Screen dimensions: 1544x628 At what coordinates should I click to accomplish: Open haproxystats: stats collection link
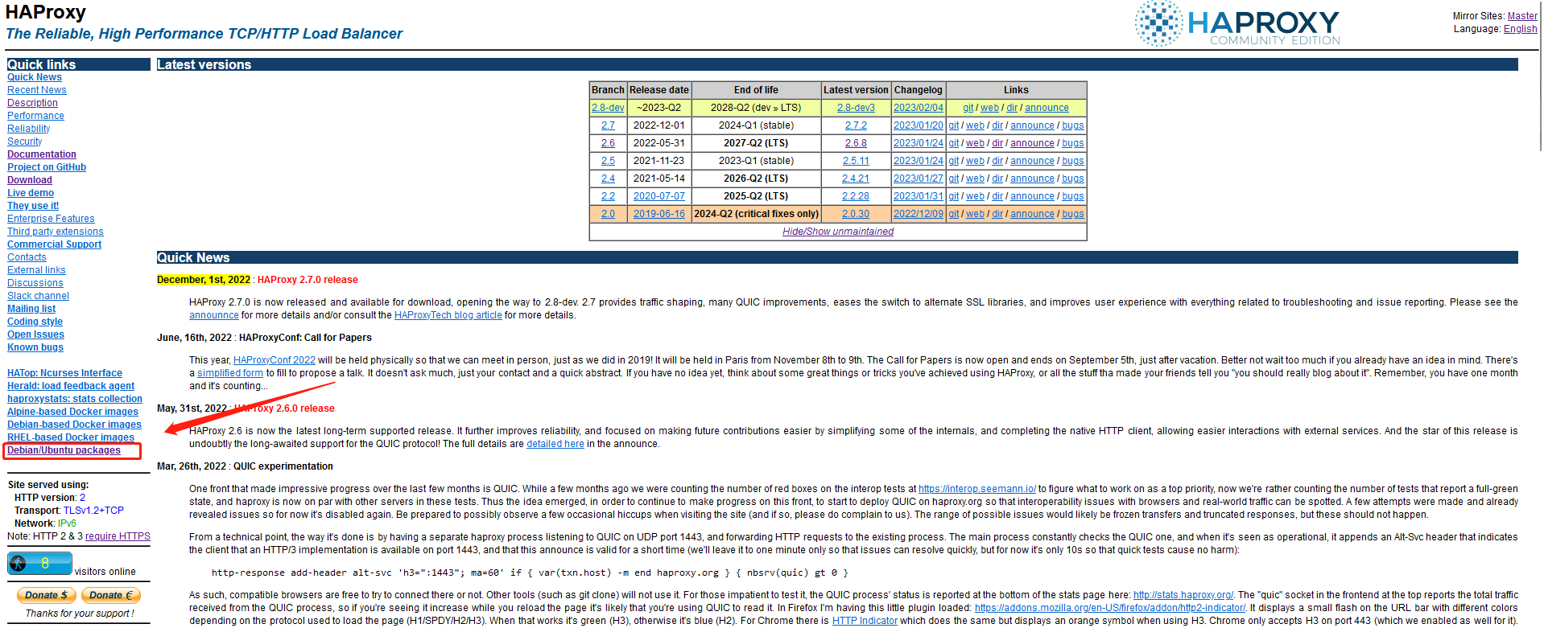[x=75, y=399]
